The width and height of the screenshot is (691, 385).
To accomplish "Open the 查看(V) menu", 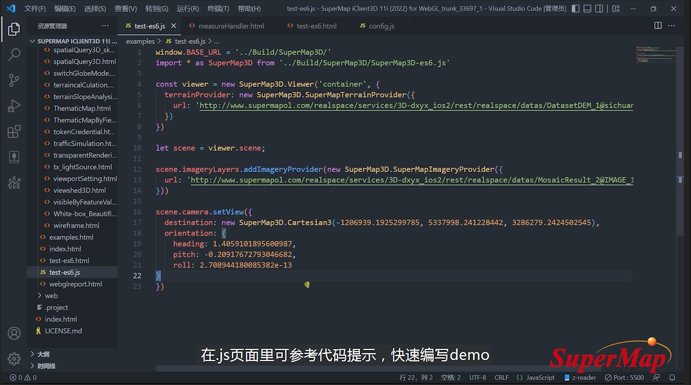I will 125,8.
